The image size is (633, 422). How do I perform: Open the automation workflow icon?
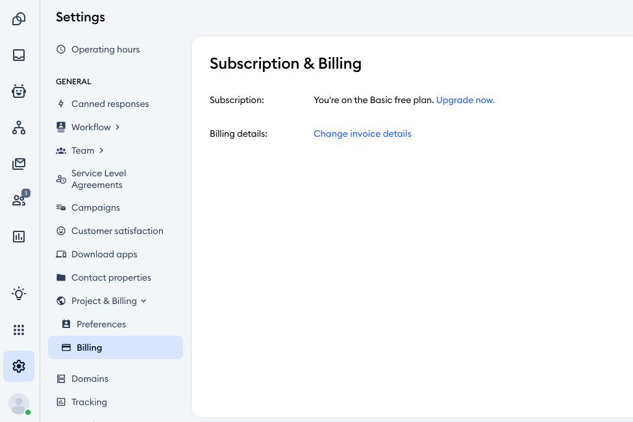(19, 128)
